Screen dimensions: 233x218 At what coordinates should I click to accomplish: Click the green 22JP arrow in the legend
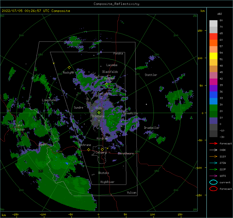[213, 169]
